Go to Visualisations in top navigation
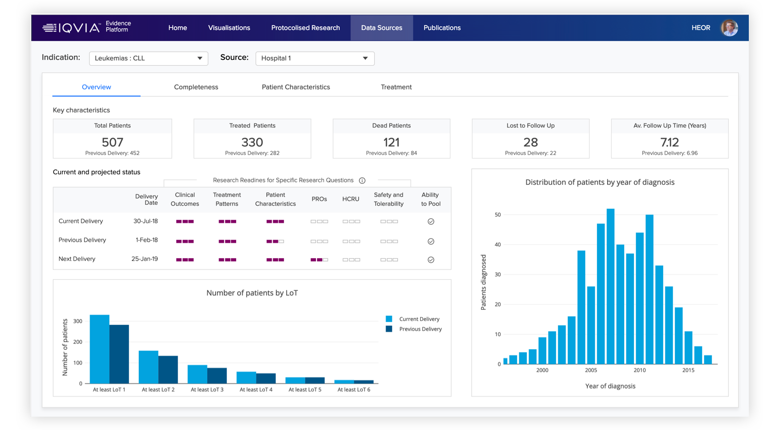This screenshot has height=430, width=779. point(229,28)
